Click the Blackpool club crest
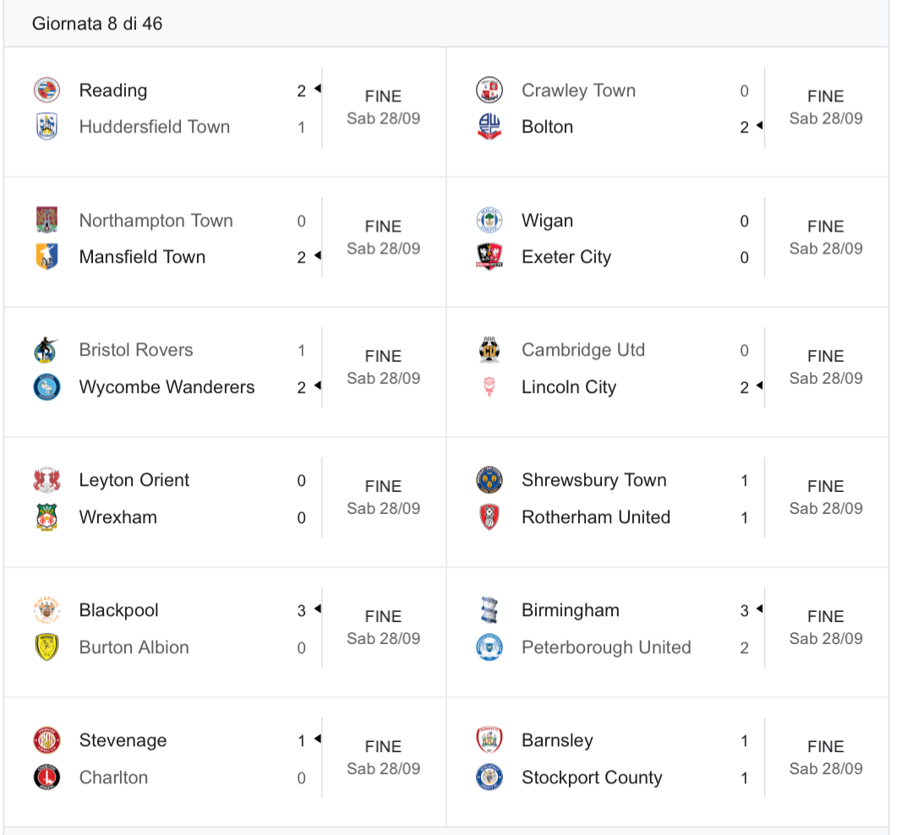 click(46, 610)
